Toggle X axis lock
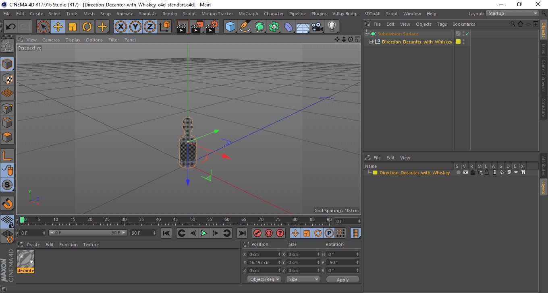This screenshot has width=548, height=293. click(121, 27)
